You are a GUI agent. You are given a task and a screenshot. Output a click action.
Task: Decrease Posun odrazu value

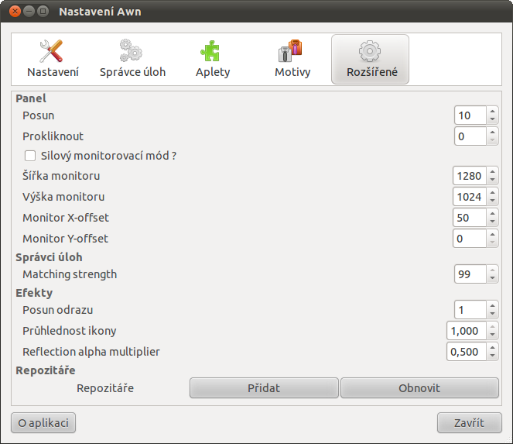tap(492, 314)
